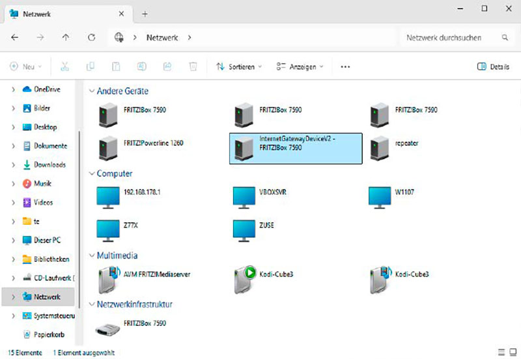
Task: Click the chevron after Netzwerk in address bar
Action: tap(190, 38)
